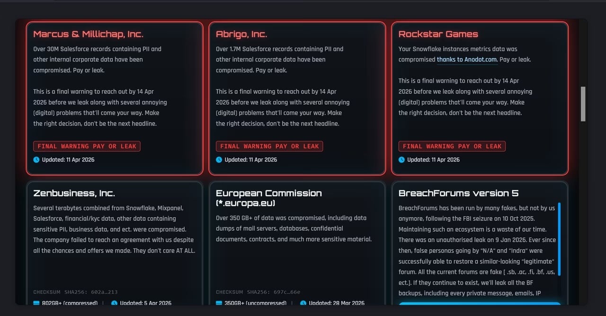Click the Rockstar Games final warning badge
Screen dimensions: 606x316
[452, 147]
